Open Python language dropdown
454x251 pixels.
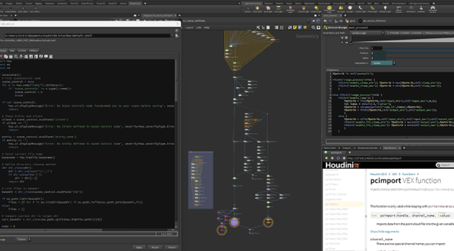pos(23,240)
